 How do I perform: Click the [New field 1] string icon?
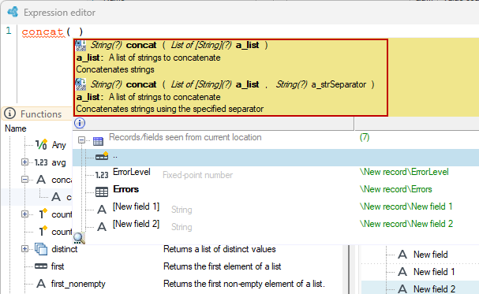102,210
